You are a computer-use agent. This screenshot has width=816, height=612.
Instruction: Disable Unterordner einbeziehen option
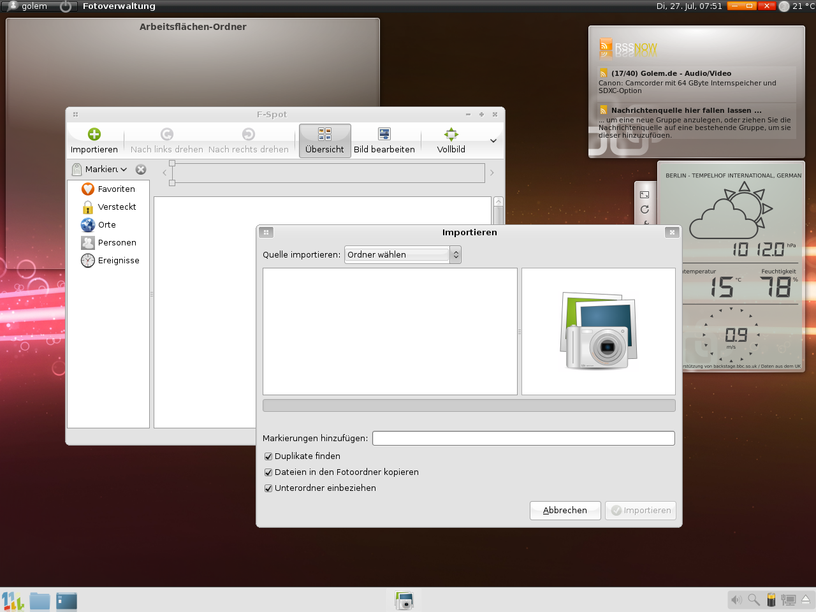click(268, 488)
